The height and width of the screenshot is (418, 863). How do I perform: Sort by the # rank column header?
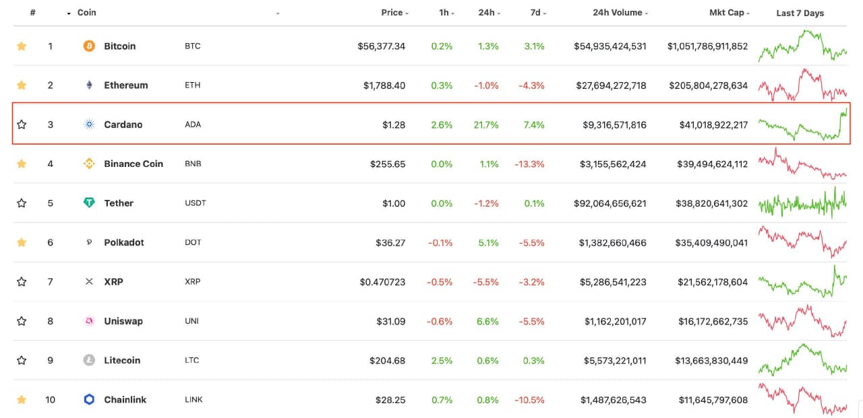click(x=34, y=12)
